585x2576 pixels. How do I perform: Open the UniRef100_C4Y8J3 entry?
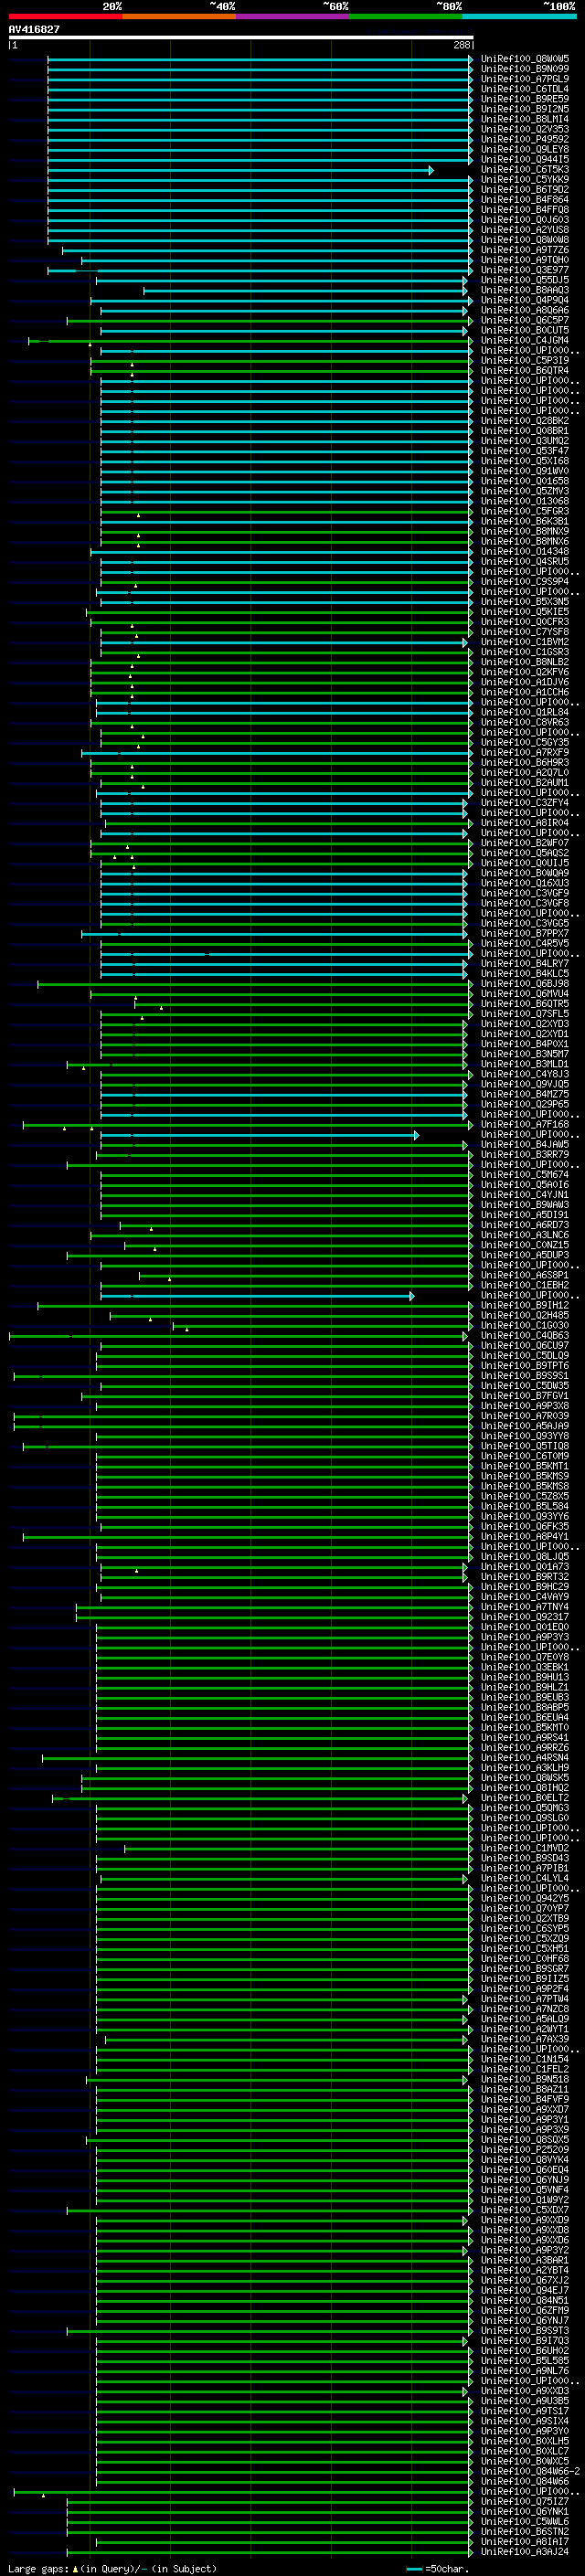point(525,1074)
